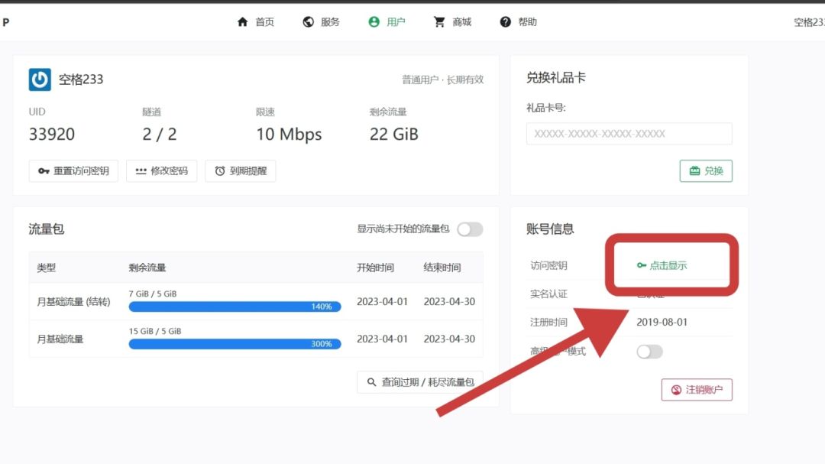Click the red 注销账户 button
The height and width of the screenshot is (464, 825).
697,390
